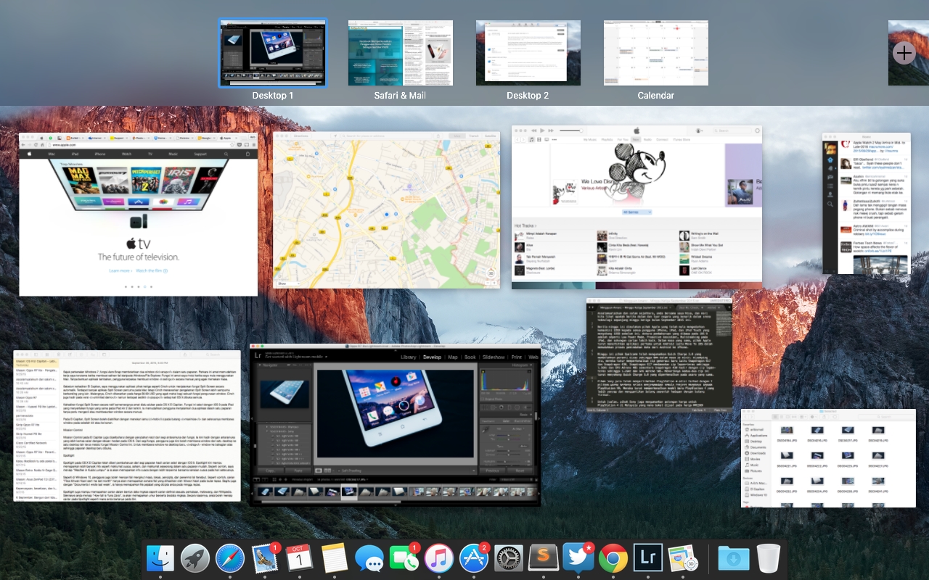Image resolution: width=929 pixels, height=580 pixels.
Task: Open Lightroom Lr icon in Dock
Action: tap(648, 558)
